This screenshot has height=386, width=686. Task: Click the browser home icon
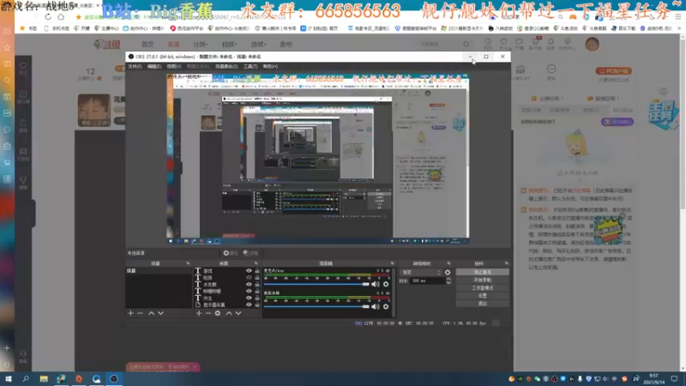click(x=61, y=16)
